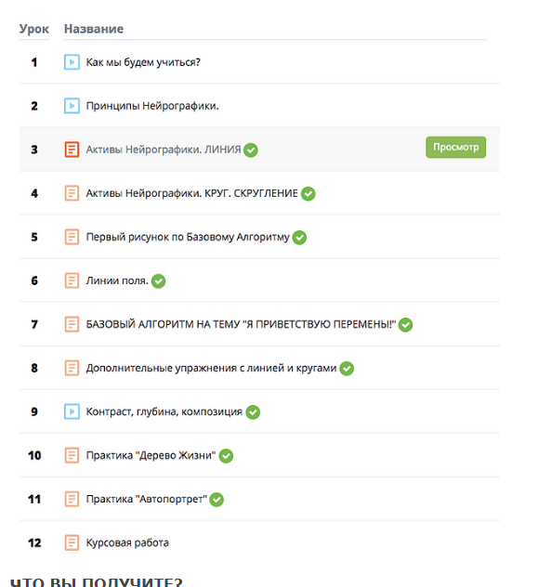Screen dimensions: 538x587
Task: Open the БАЗОВЫЙ АЛГОРИТМ НА ТЕМУ lesson
Action: click(241, 324)
